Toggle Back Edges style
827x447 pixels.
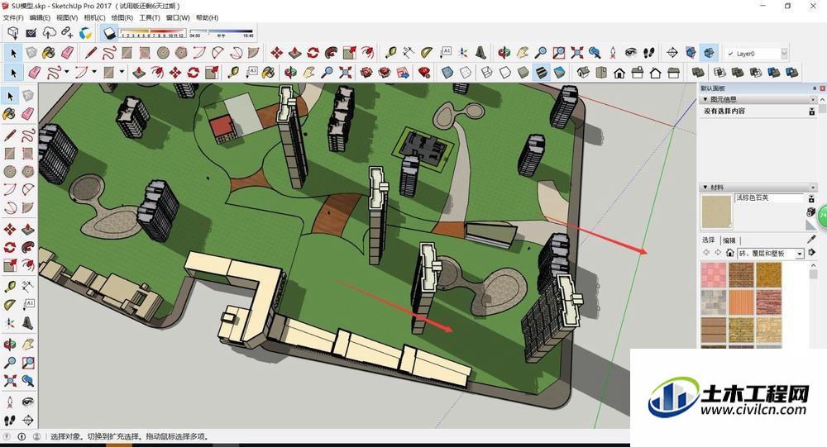pyautogui.click(x=466, y=72)
